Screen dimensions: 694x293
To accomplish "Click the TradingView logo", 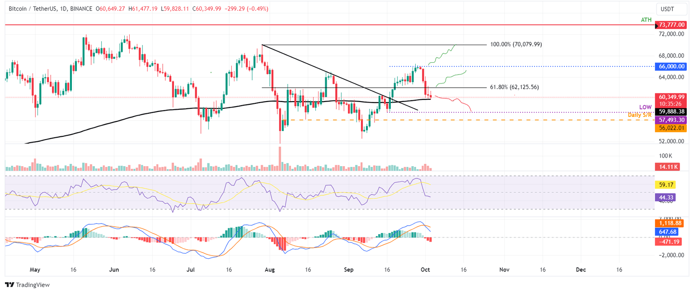I will click(27, 285).
